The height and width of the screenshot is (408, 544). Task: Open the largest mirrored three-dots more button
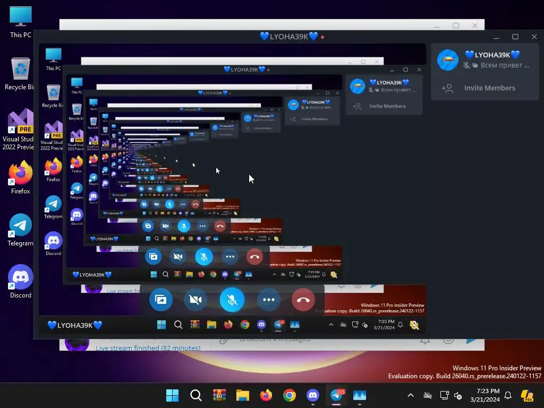268,300
